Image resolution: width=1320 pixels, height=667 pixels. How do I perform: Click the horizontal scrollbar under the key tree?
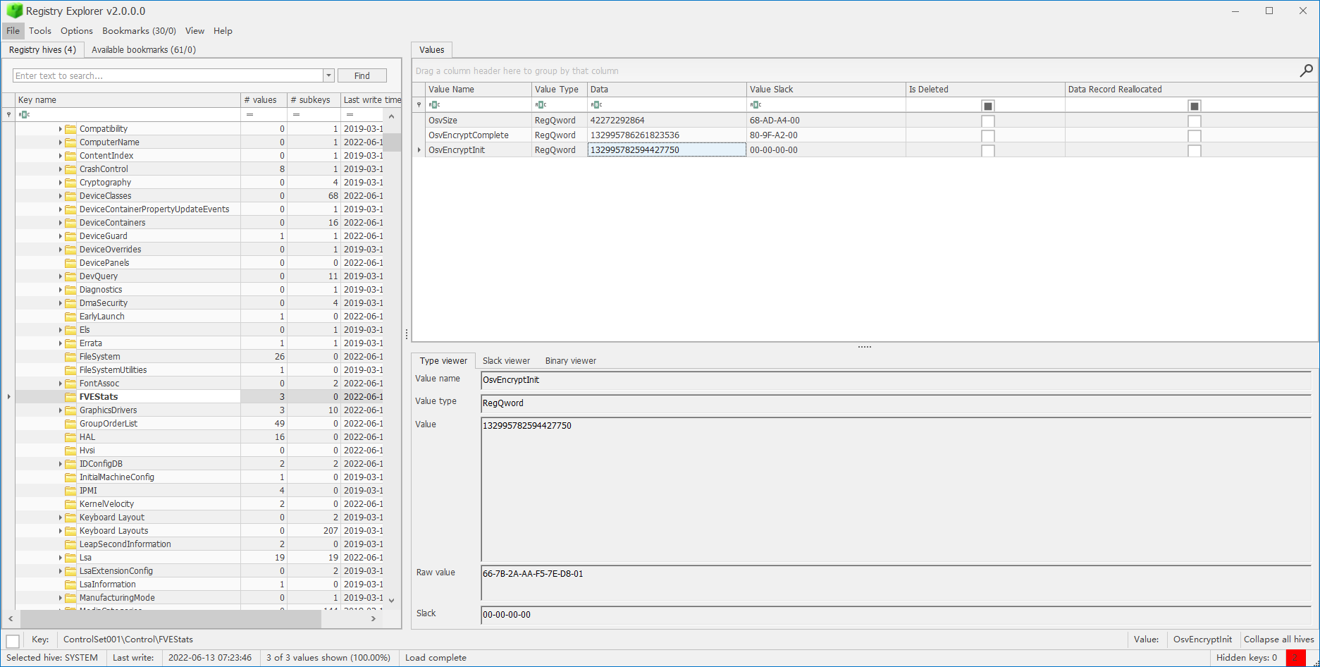pos(171,618)
